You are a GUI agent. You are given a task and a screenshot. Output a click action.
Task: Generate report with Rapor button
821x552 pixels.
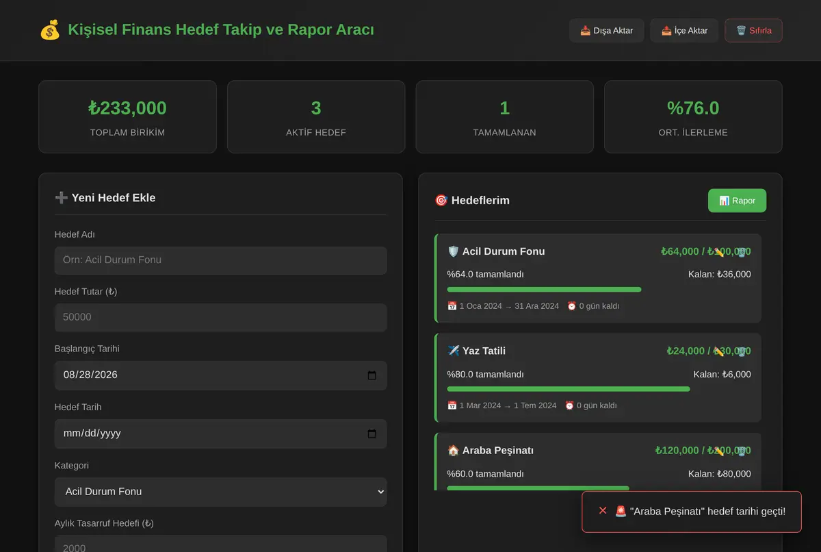[x=737, y=201]
